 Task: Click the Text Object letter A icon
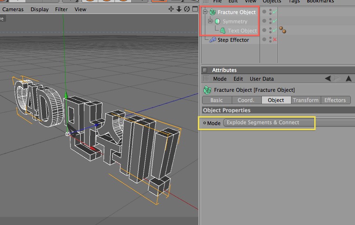tap(223, 31)
